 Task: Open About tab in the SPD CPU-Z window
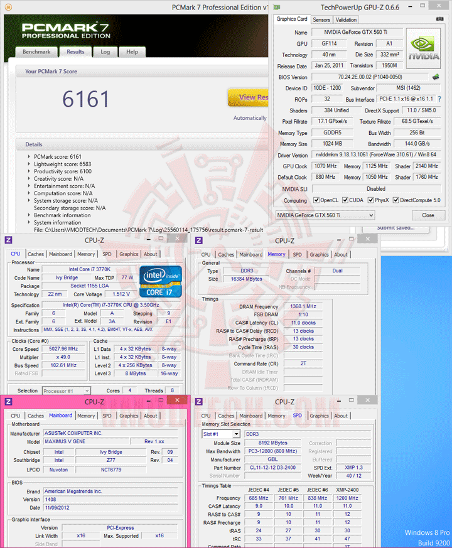point(341,416)
